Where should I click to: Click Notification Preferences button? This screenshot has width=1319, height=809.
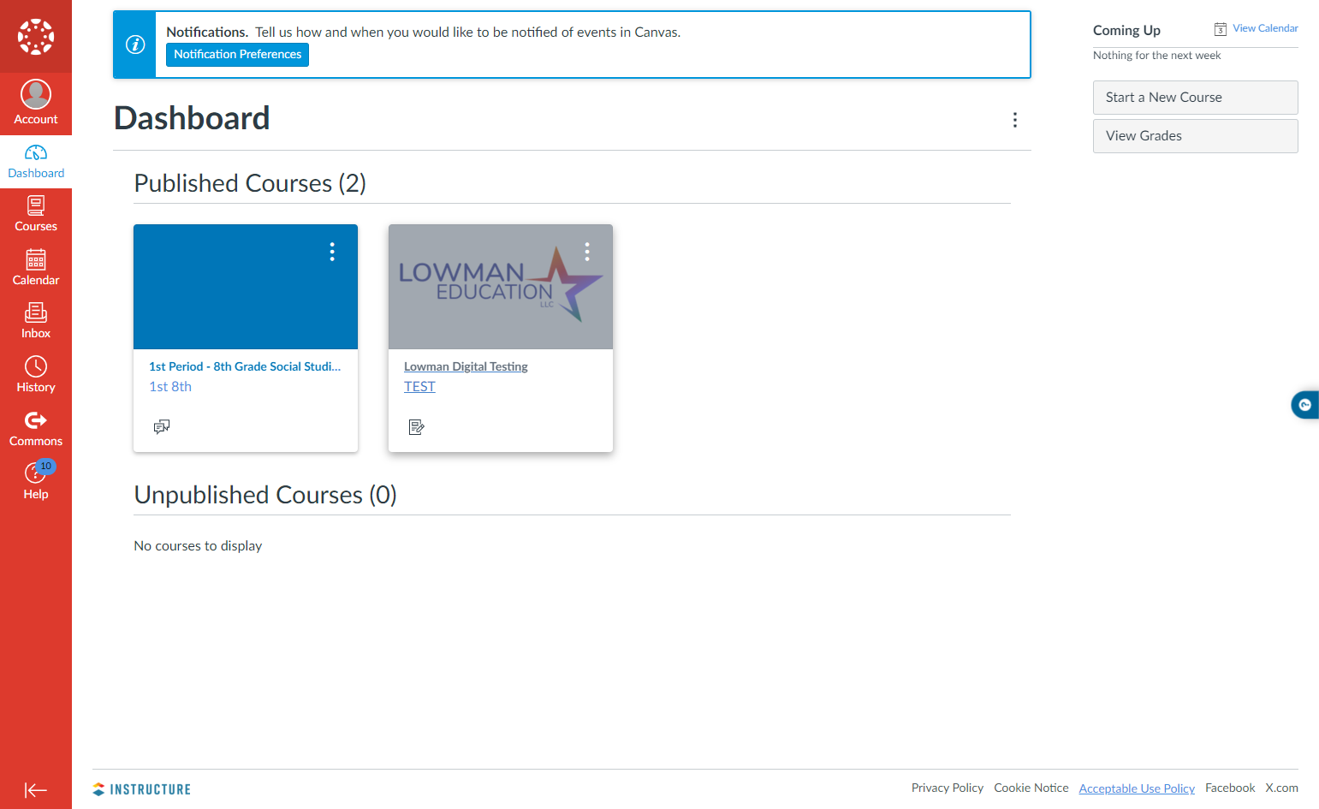pos(237,54)
